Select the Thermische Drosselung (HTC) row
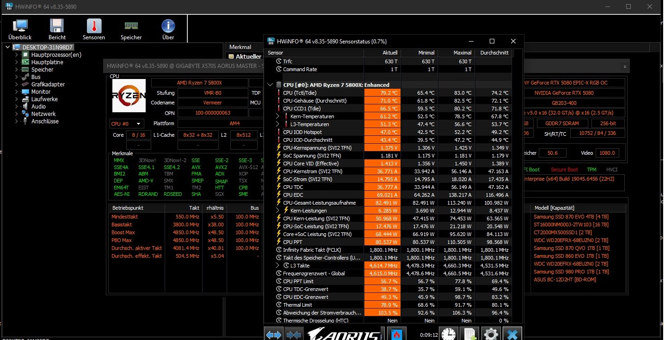 (388, 320)
